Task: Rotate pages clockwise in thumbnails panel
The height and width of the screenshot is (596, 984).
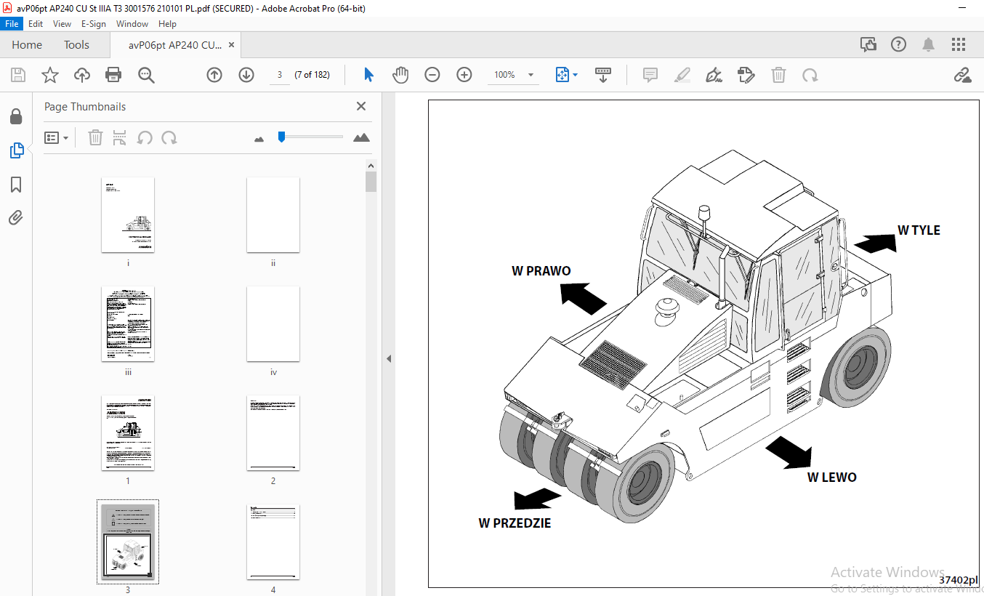Action: [169, 137]
